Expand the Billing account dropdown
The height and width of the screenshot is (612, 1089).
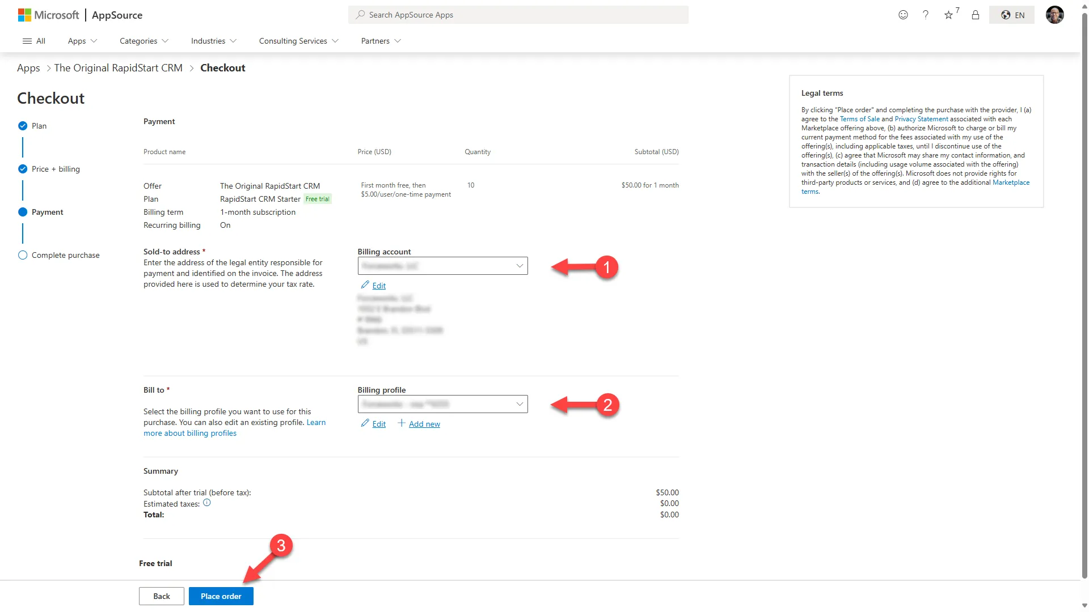pyautogui.click(x=442, y=266)
